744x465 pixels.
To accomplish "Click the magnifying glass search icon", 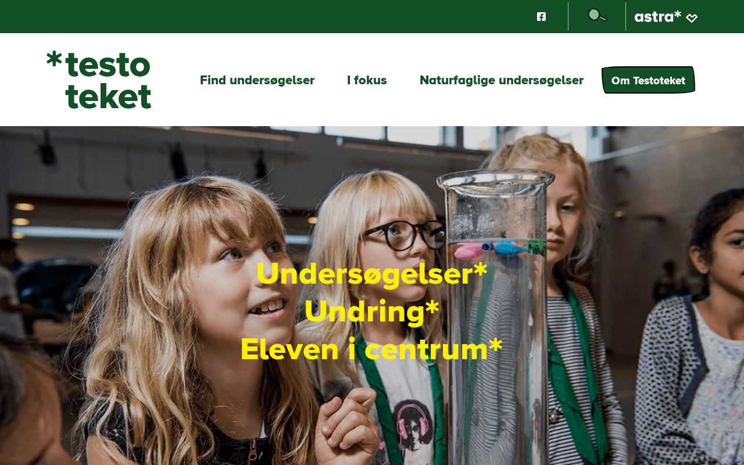I will click(x=597, y=16).
